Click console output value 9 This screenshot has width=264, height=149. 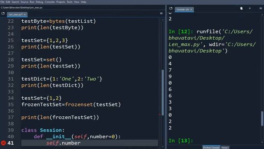click(x=170, y=77)
